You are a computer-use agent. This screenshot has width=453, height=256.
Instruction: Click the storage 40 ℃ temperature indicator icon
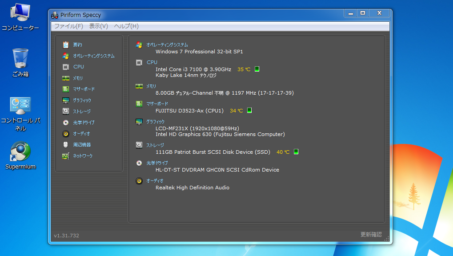[x=296, y=152]
